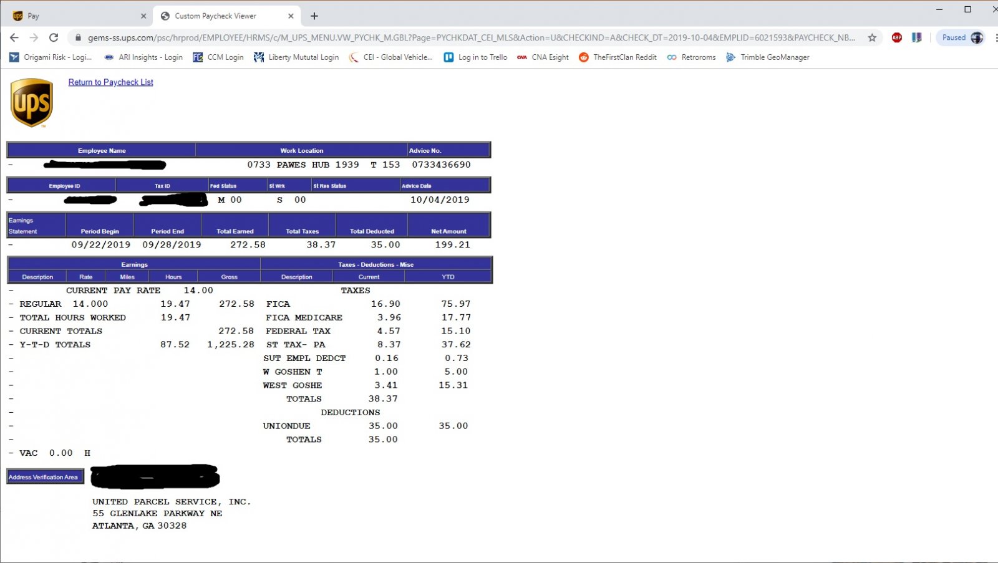
Task: Open the Paused profile button
Action: (x=961, y=37)
